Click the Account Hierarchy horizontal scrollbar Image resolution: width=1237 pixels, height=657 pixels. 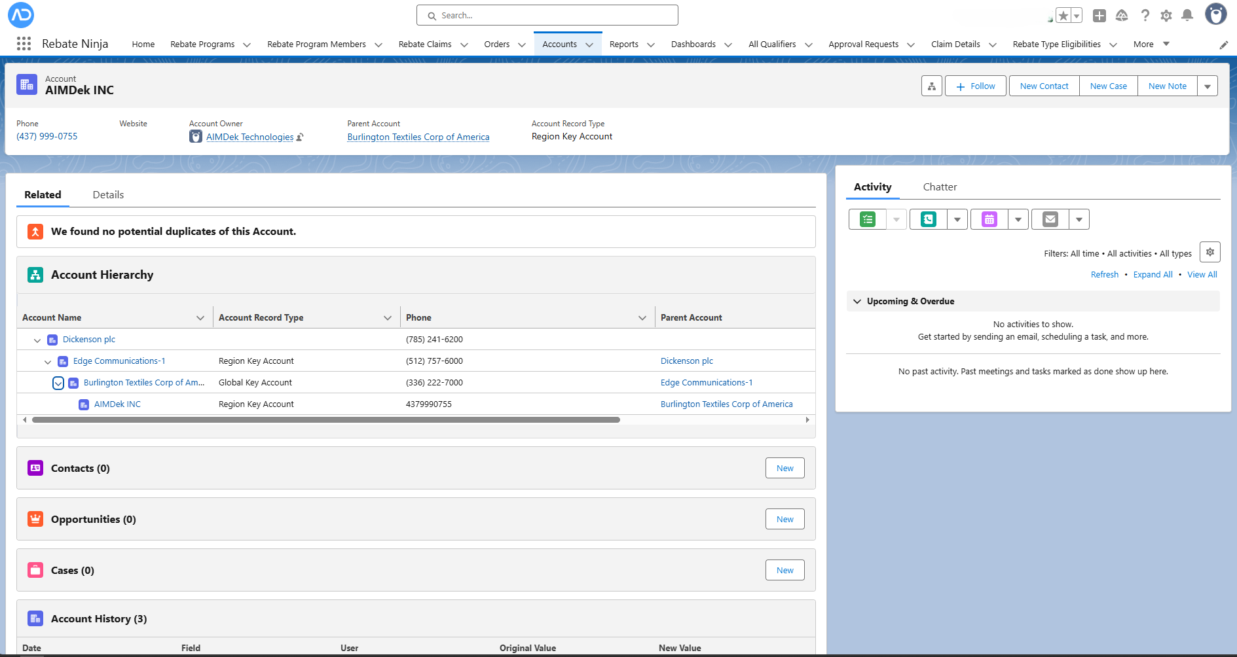(x=325, y=420)
